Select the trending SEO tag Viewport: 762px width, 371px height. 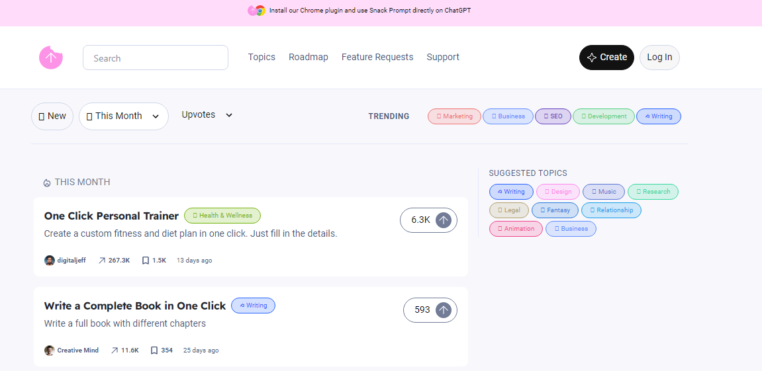(x=553, y=116)
